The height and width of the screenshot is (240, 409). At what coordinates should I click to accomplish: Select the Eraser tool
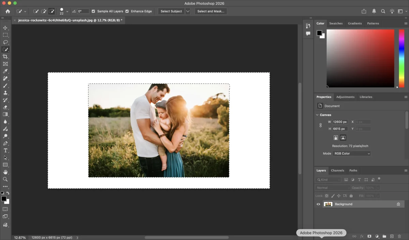tap(5, 107)
